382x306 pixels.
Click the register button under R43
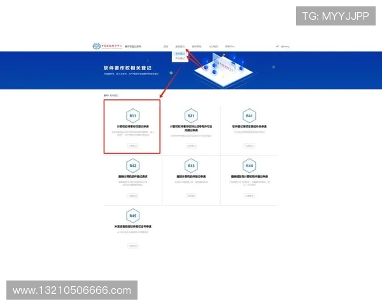(x=191, y=196)
